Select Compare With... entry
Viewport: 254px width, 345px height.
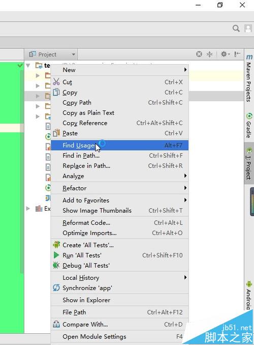pyautogui.click(x=120, y=324)
